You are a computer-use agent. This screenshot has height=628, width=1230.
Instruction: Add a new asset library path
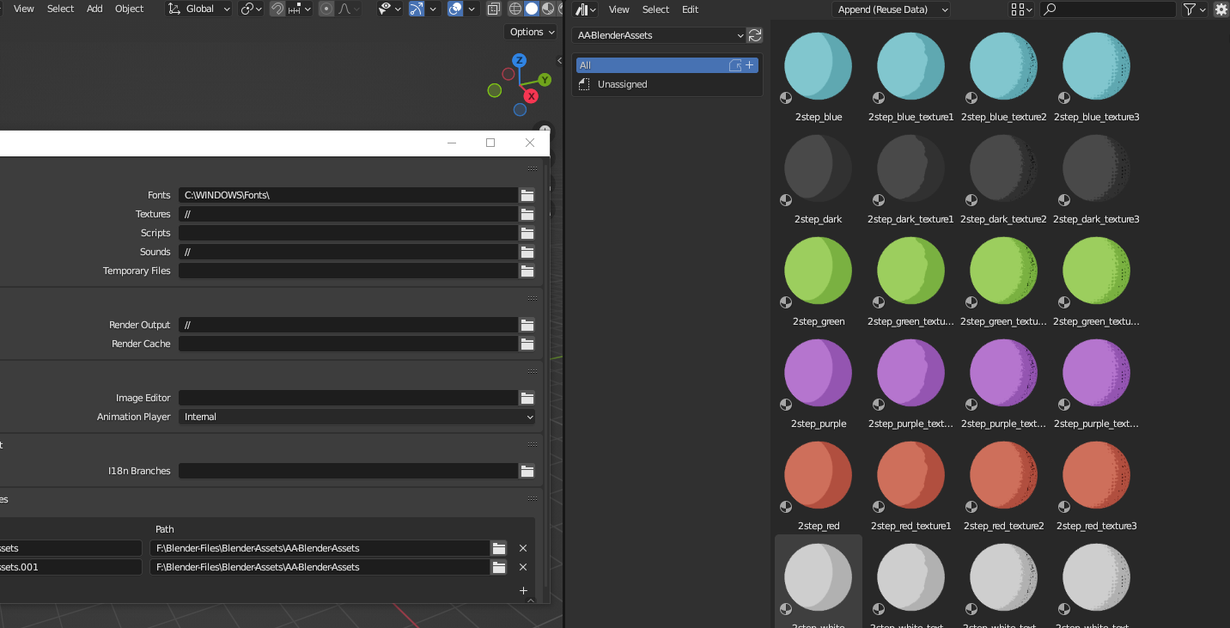(x=523, y=590)
